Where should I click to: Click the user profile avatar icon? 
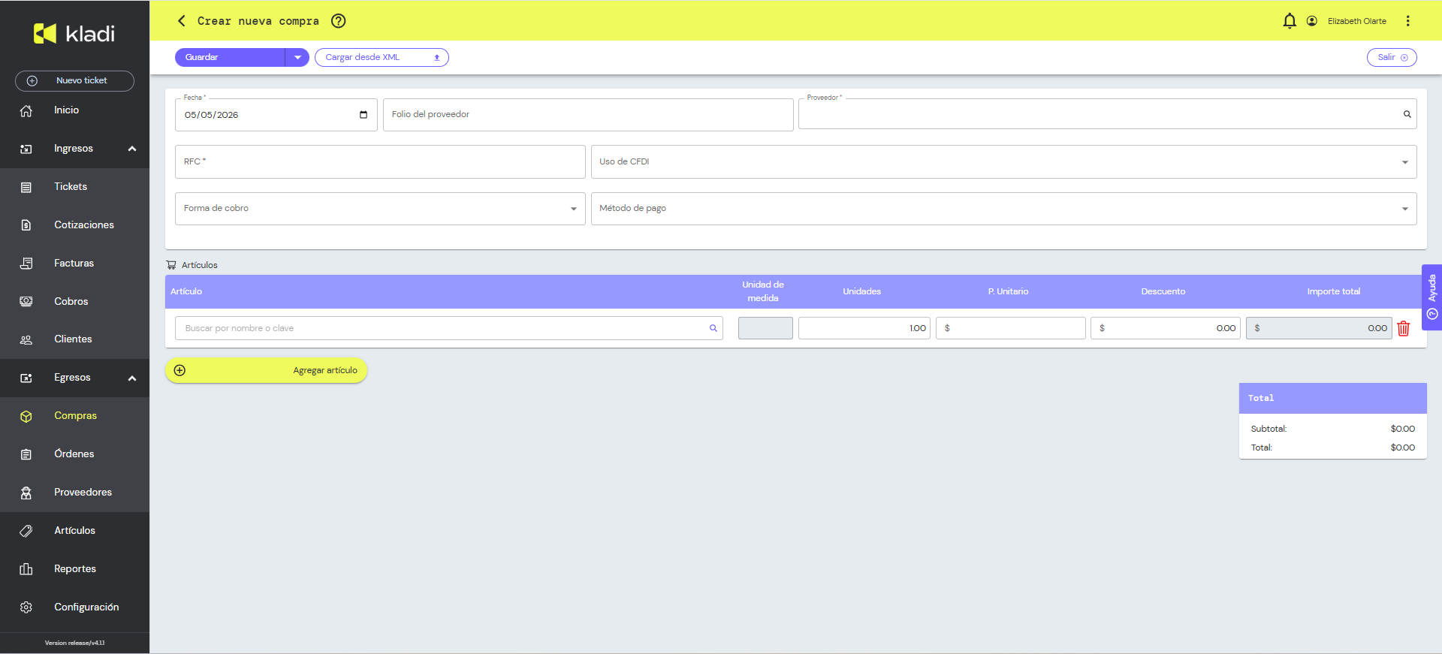coord(1312,21)
